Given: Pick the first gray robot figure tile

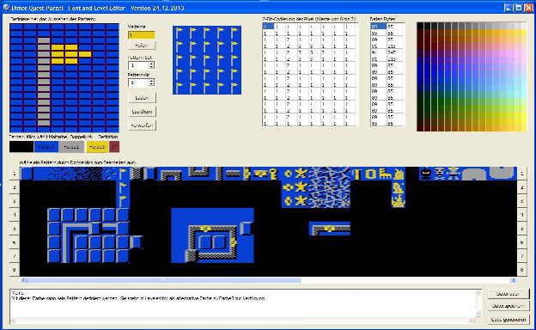Looking at the screenshot, I should 440,174.
